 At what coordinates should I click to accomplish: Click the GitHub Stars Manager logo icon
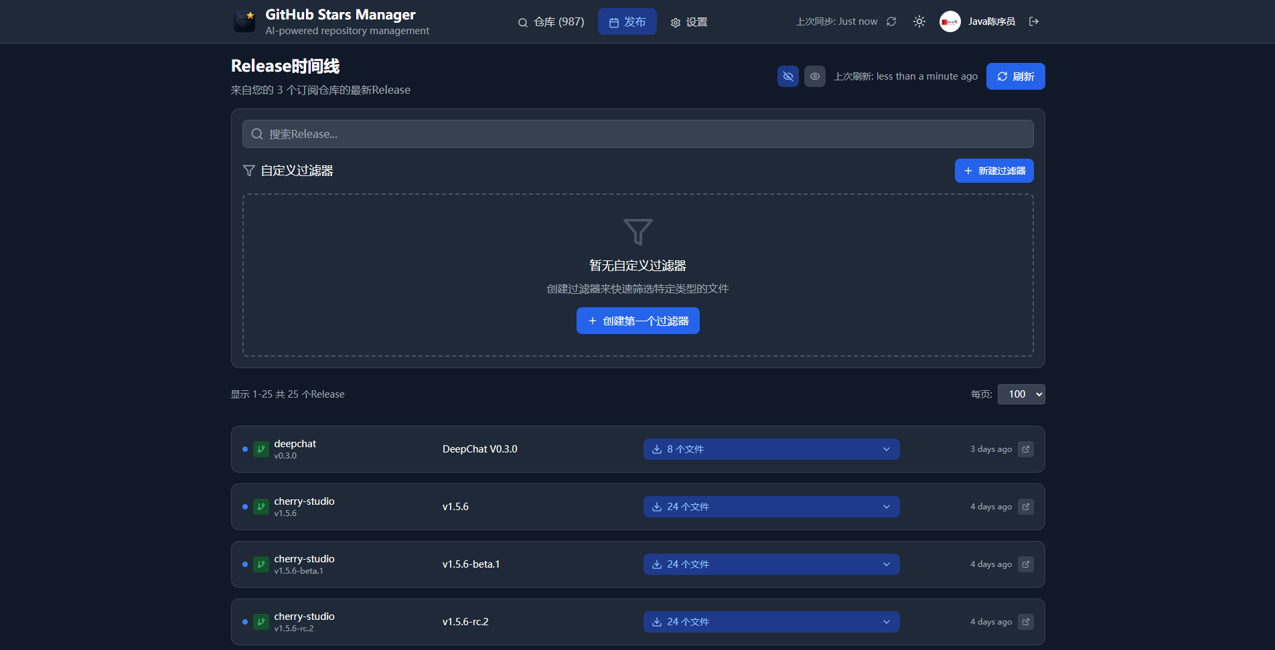pos(244,21)
